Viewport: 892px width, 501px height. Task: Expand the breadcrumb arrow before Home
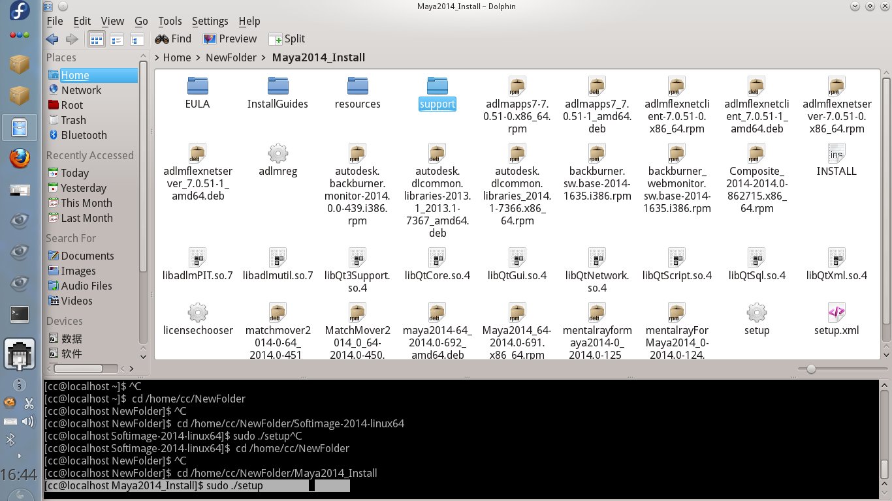tap(157, 58)
